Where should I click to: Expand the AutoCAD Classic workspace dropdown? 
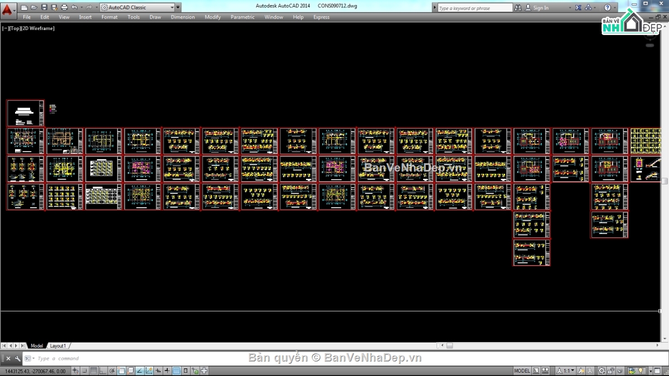(171, 8)
